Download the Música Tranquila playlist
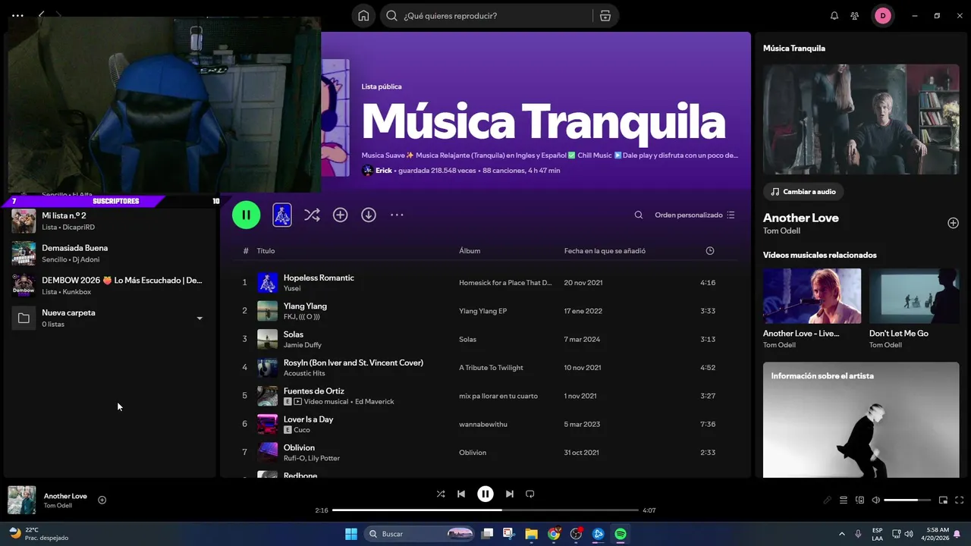 369,215
